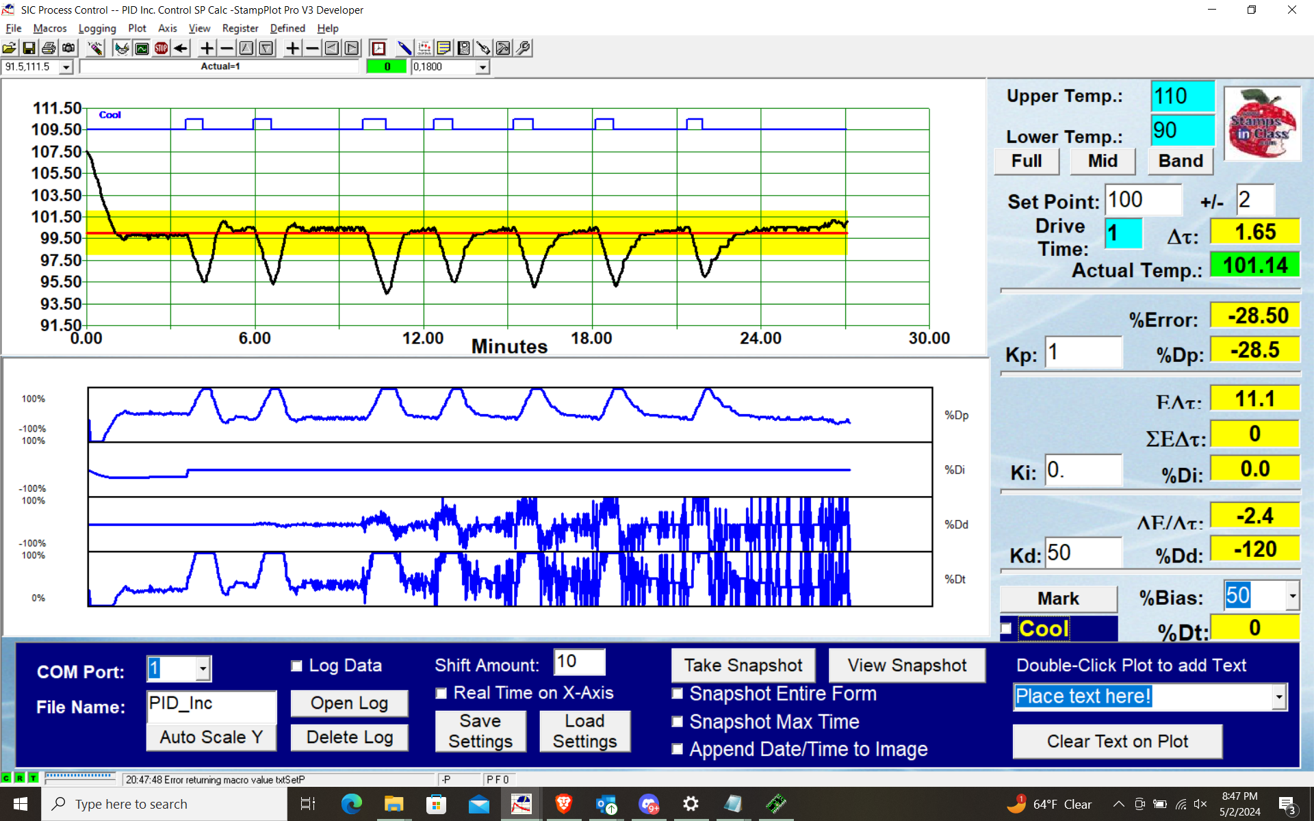
Task: Click the Shift Amount input field
Action: pyautogui.click(x=579, y=662)
